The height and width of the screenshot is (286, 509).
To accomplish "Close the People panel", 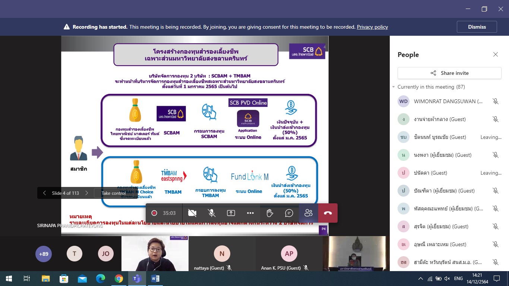I will pos(496,54).
